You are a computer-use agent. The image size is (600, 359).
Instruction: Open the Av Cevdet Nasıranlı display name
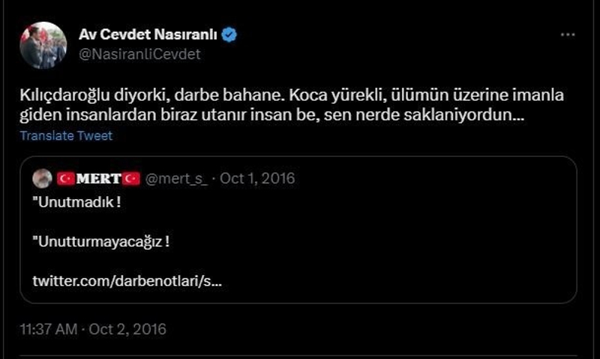tap(149, 35)
